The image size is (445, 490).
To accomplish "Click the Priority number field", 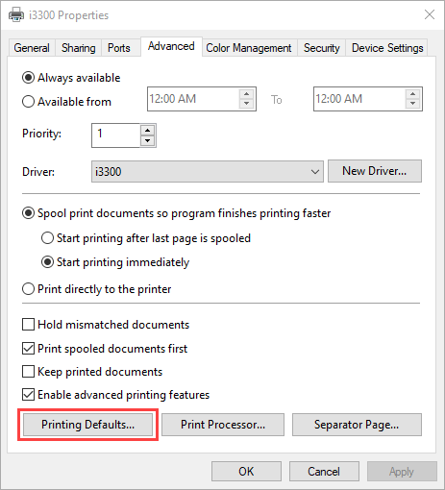I will point(116,135).
